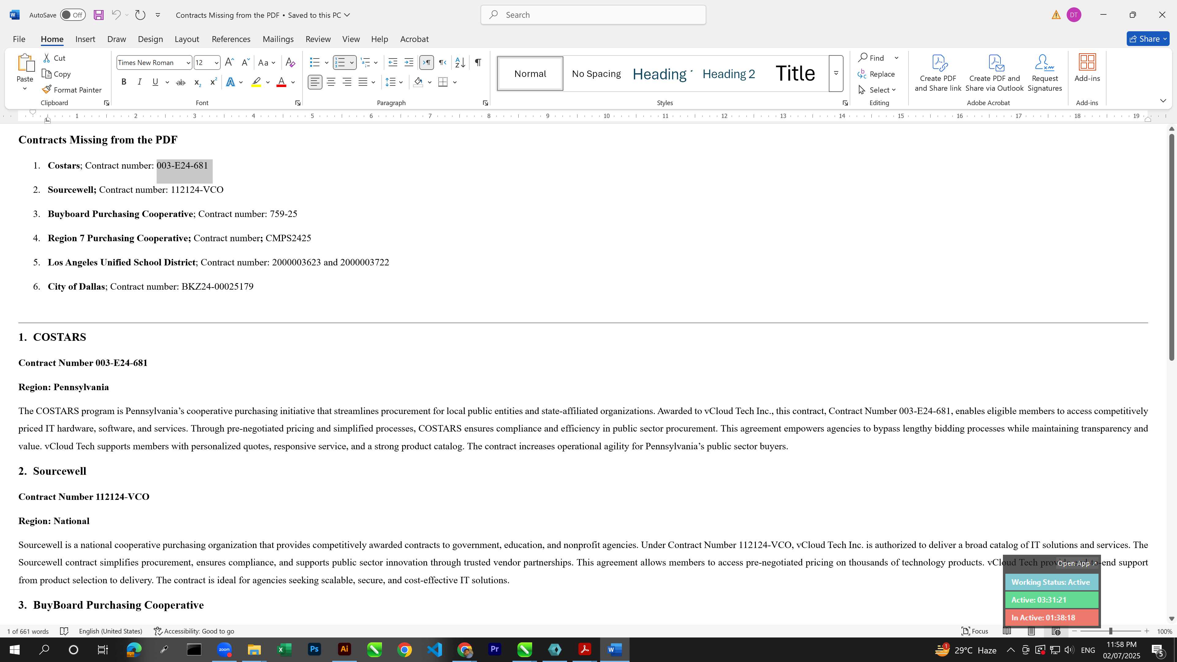Expand the numbering list dropdown arrow
The width and height of the screenshot is (1177, 662).
[352, 63]
